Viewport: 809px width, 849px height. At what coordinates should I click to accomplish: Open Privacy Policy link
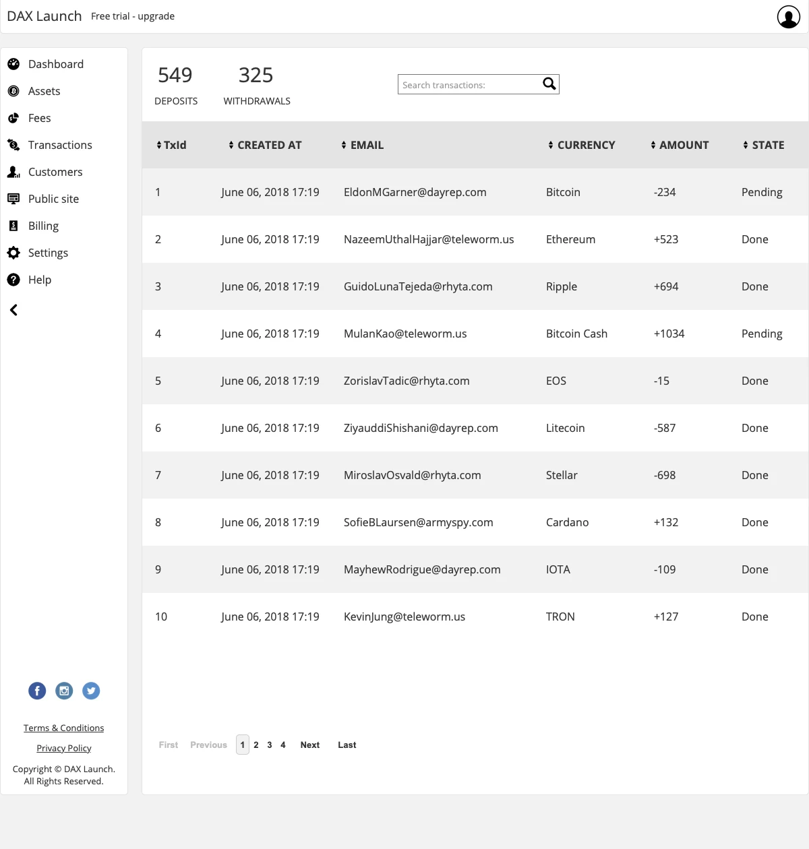[64, 748]
